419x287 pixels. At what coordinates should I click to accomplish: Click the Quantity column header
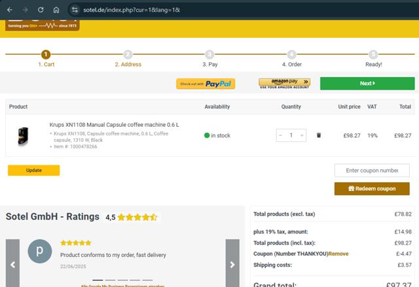(x=291, y=107)
